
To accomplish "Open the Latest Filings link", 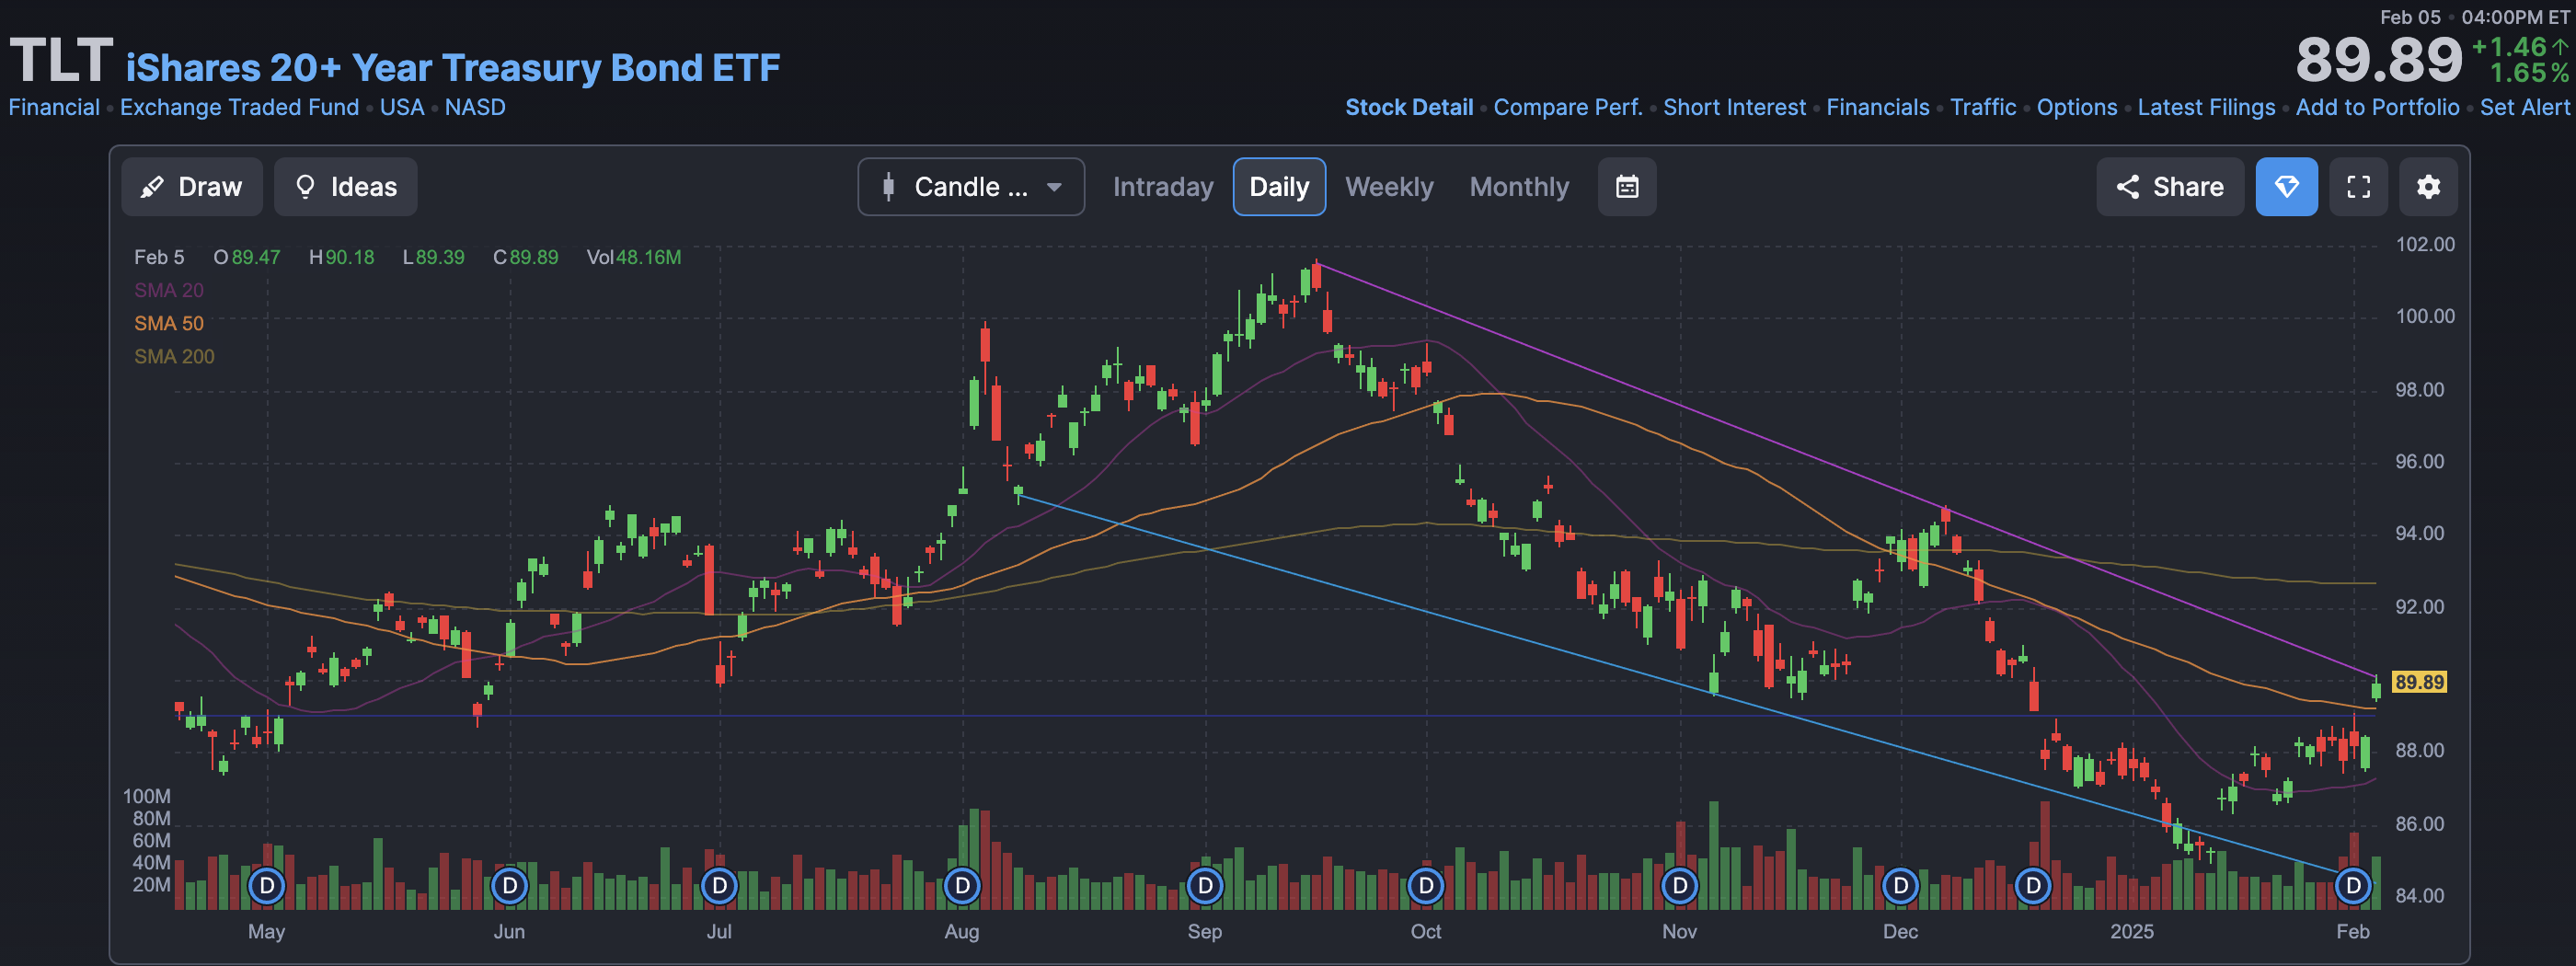I will click(2206, 107).
